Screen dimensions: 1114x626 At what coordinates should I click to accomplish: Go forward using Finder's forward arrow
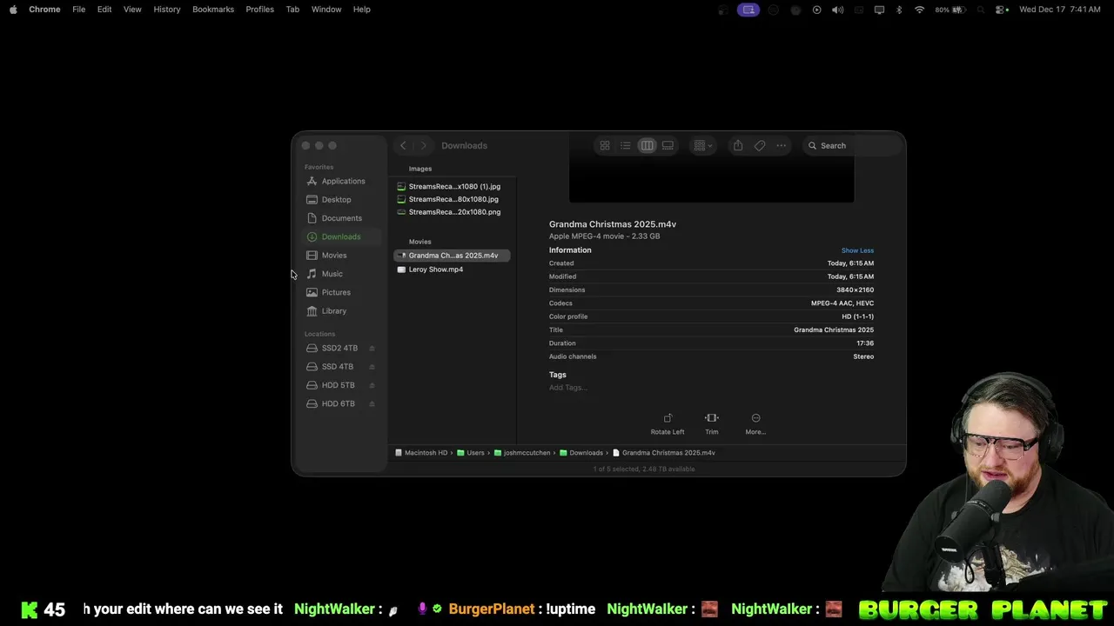coord(424,145)
